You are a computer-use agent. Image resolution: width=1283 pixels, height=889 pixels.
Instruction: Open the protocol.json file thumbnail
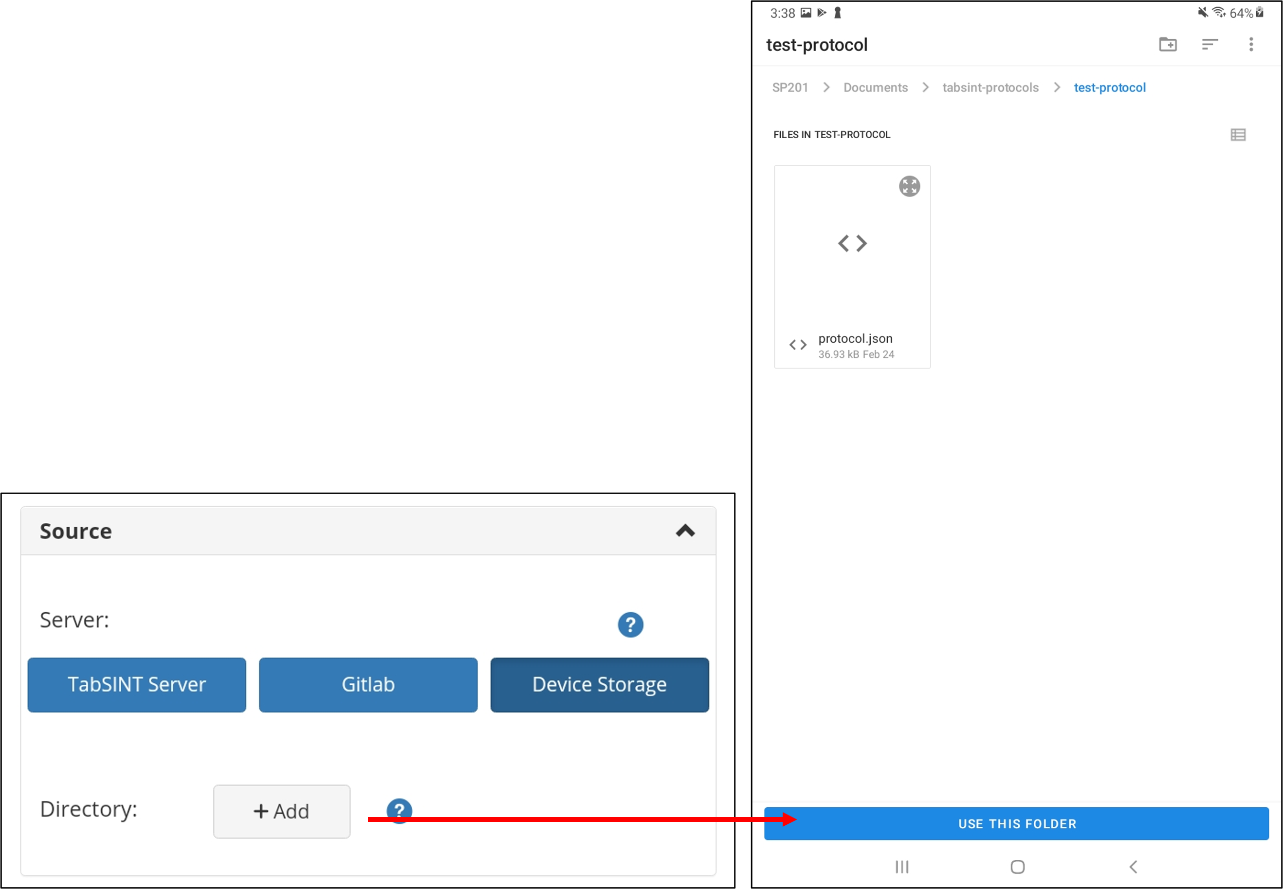[x=852, y=250]
